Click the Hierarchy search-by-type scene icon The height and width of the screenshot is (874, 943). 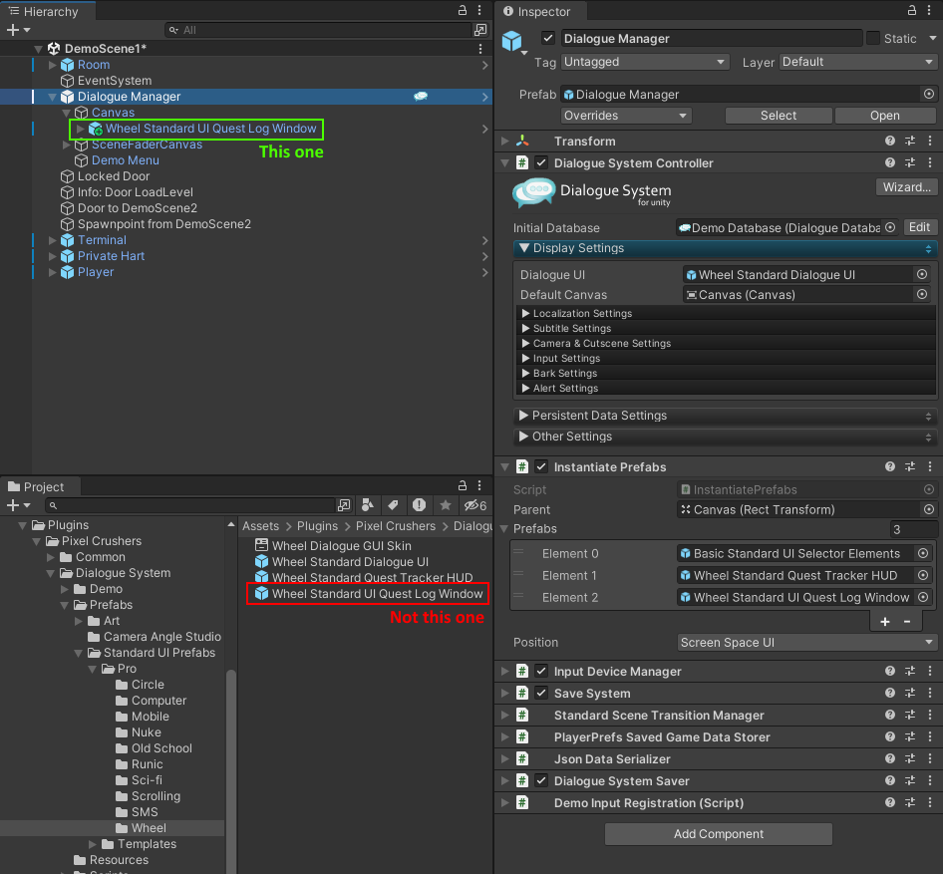pos(479,30)
